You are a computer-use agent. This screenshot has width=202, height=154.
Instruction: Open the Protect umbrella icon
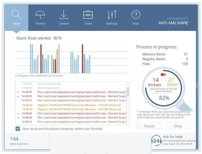pos(40,15)
